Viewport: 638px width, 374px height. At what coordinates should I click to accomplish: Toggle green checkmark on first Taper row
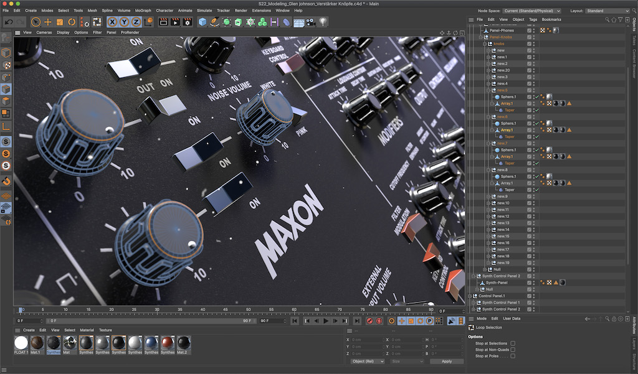537,110
